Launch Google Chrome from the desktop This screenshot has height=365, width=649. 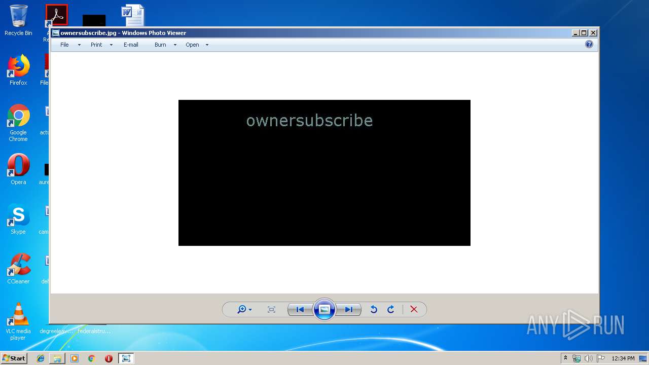(x=18, y=123)
